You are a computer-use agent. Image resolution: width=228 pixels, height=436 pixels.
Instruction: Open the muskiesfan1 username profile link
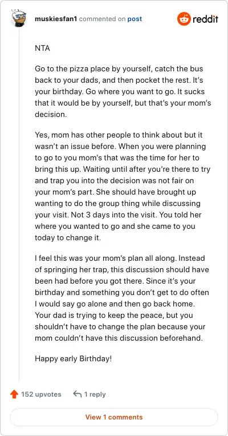pos(56,19)
